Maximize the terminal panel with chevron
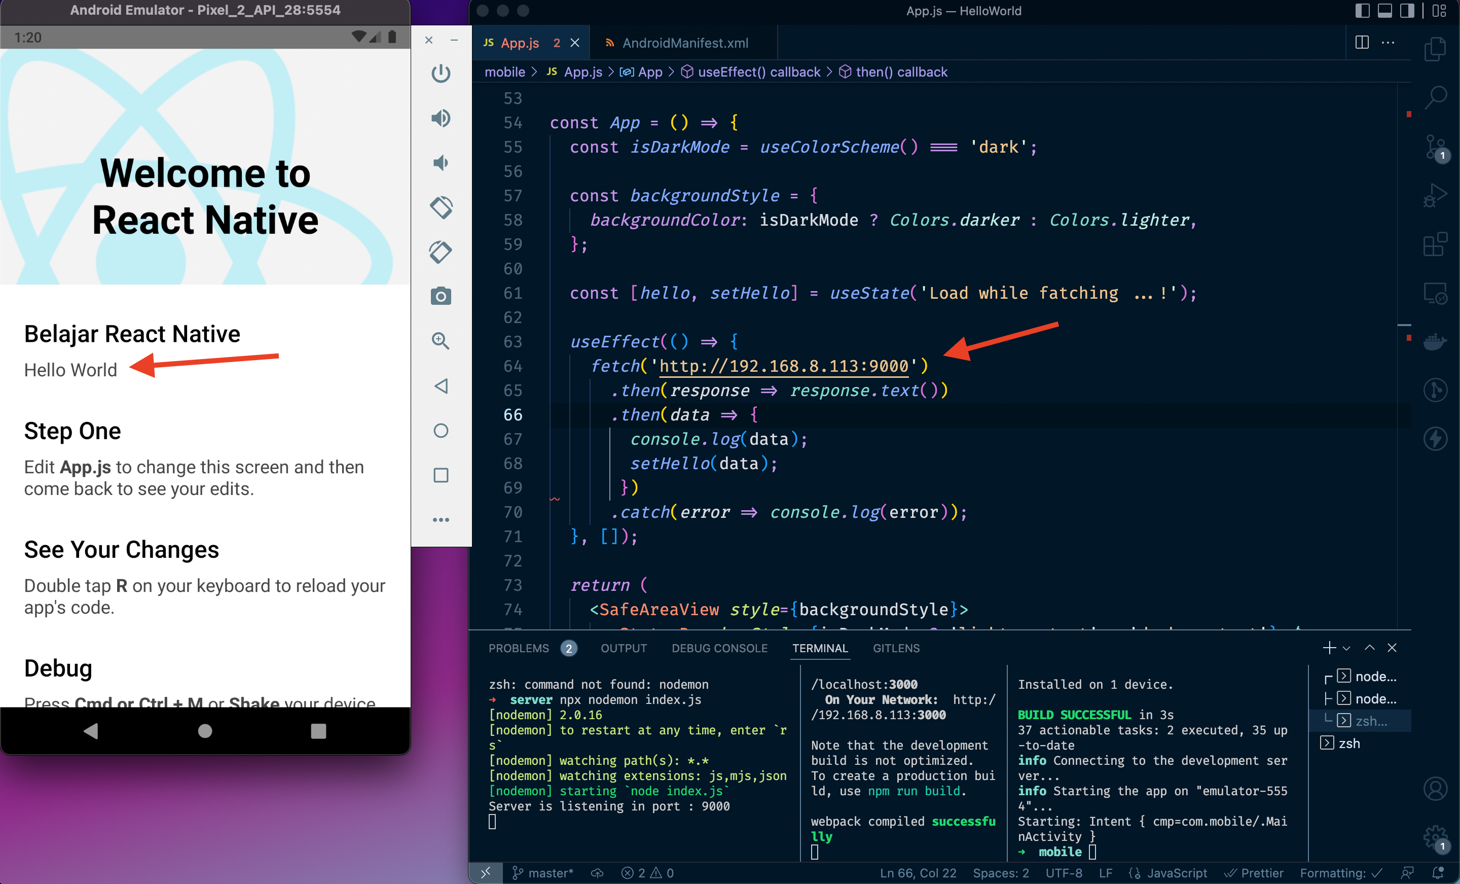This screenshot has width=1460, height=884. point(1369,648)
